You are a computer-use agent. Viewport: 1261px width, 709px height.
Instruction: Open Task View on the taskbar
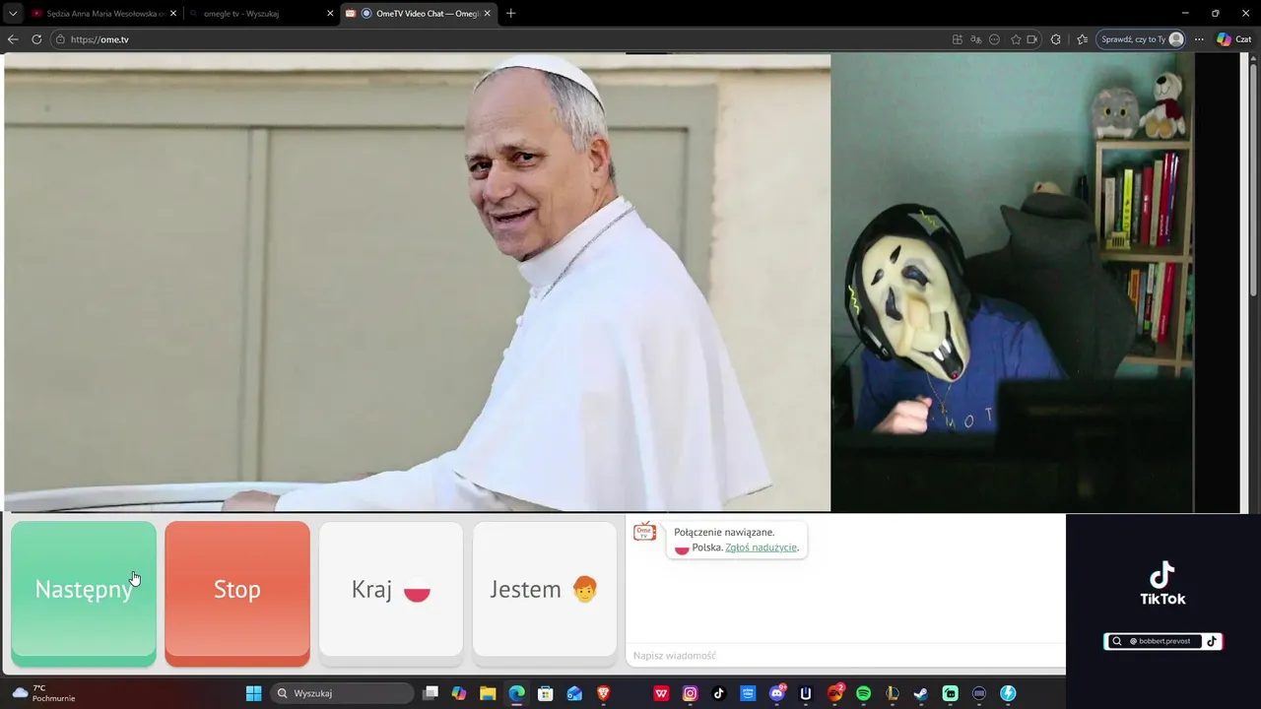click(x=431, y=693)
